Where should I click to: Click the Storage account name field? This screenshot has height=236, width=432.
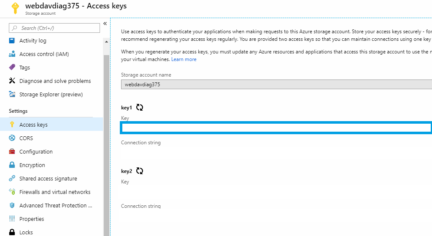coord(276,85)
